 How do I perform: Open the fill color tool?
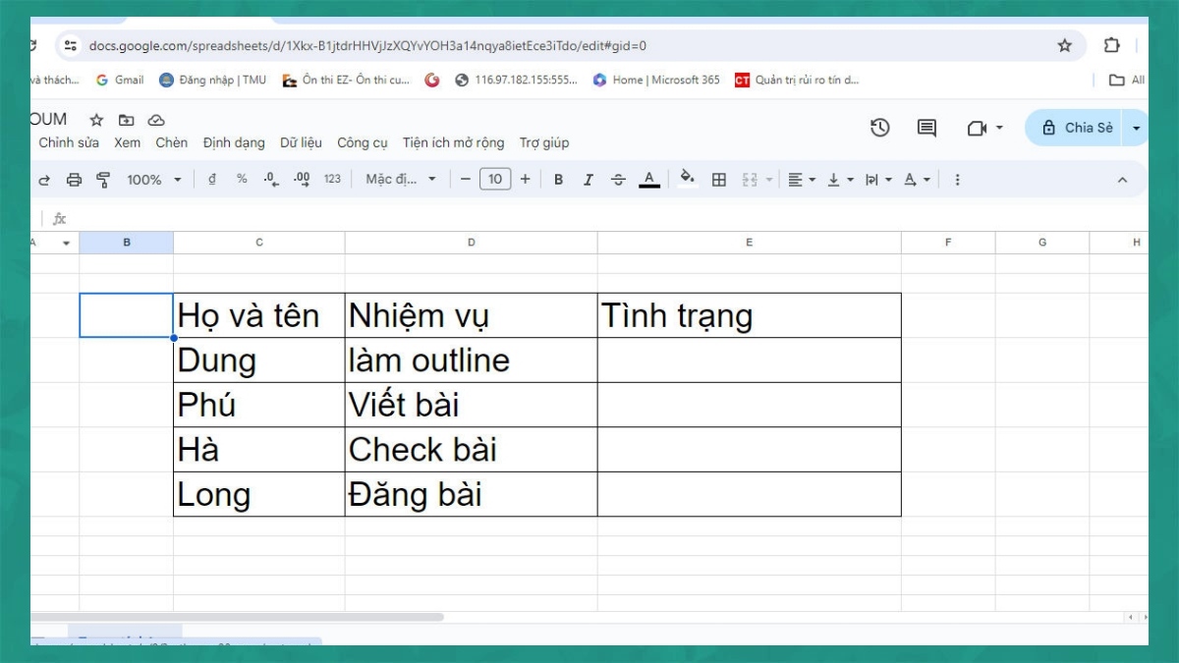(x=687, y=179)
